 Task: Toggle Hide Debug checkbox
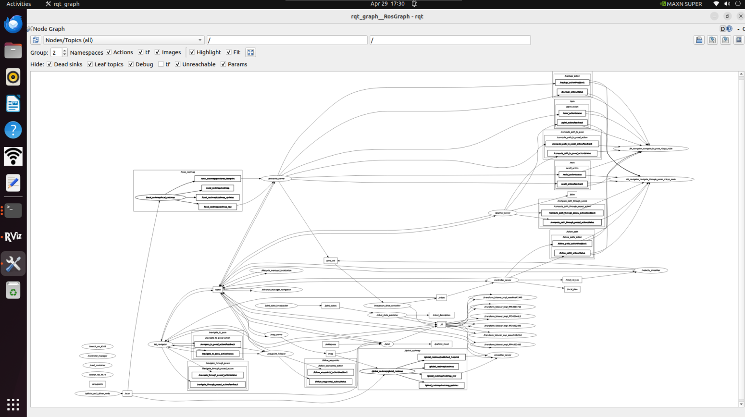(x=131, y=64)
